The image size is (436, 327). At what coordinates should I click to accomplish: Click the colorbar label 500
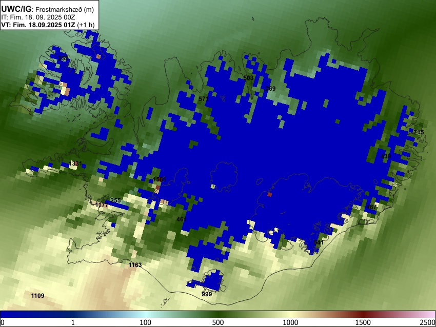[x=218, y=322]
